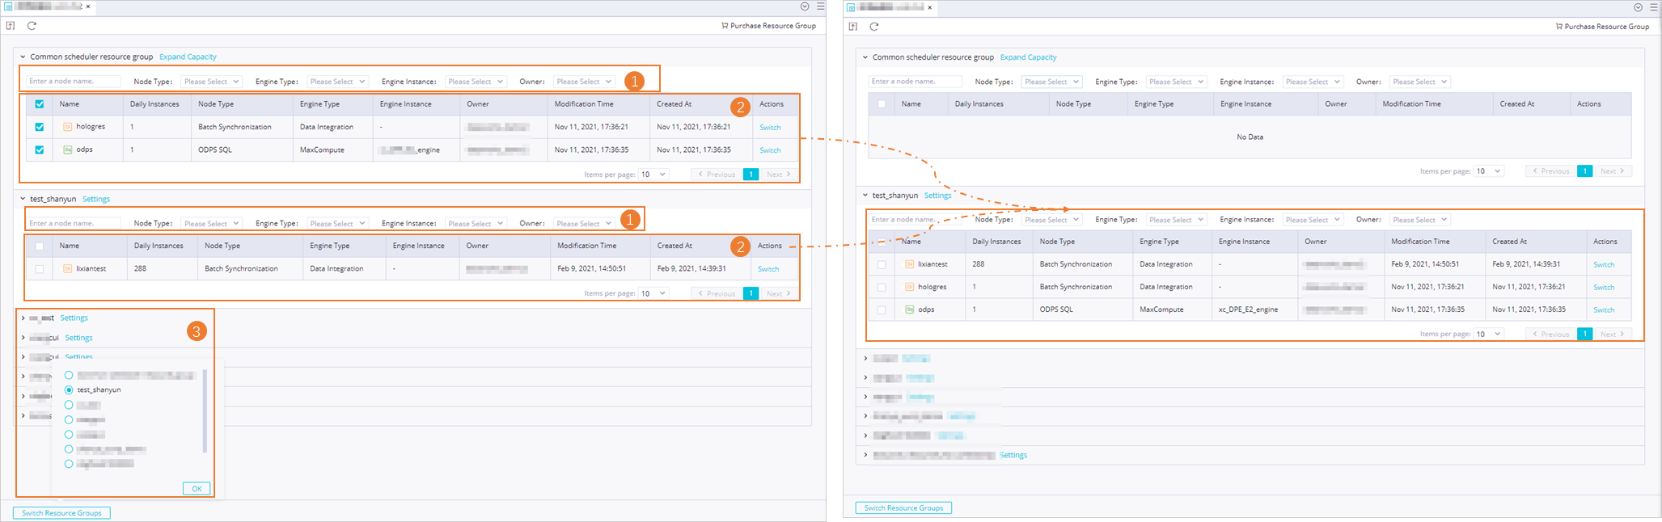Click odps node icon in the right window
Viewport: 1662px width, 522px height.
(x=910, y=309)
